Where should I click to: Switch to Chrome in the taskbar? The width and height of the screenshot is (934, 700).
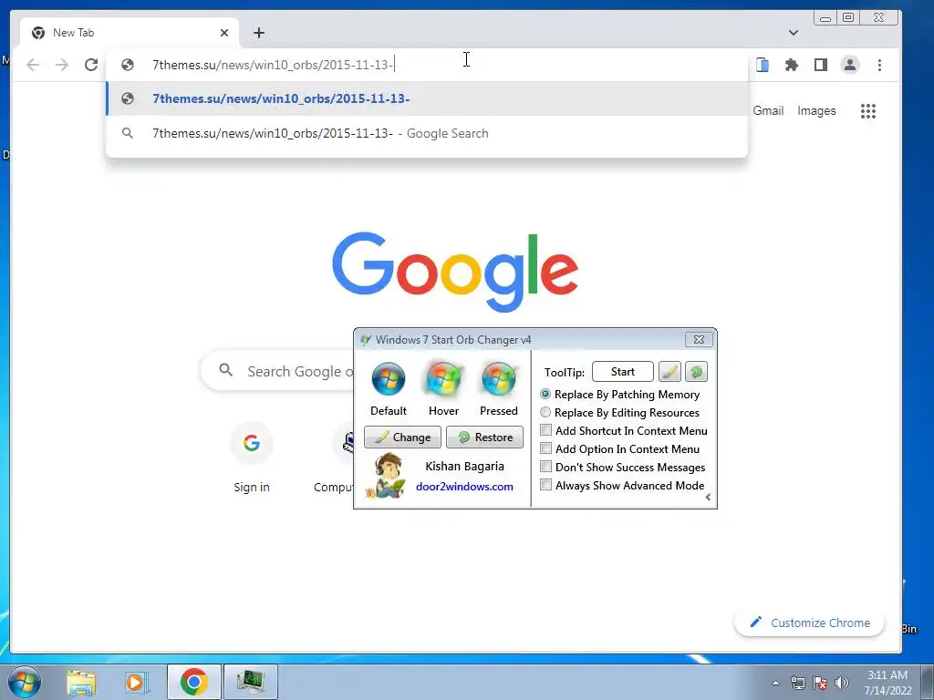pos(193,682)
